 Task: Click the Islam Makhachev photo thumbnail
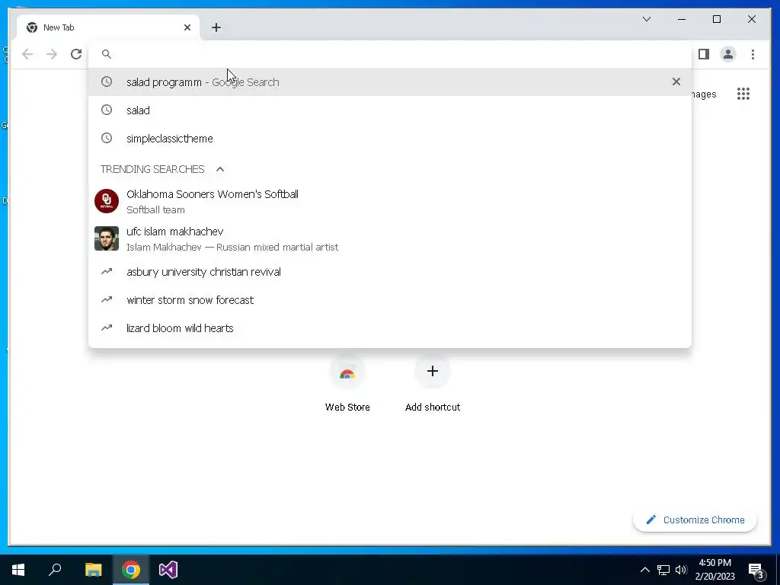(107, 238)
